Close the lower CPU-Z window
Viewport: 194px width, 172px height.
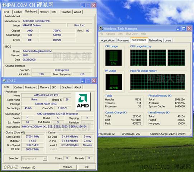coord(94,81)
